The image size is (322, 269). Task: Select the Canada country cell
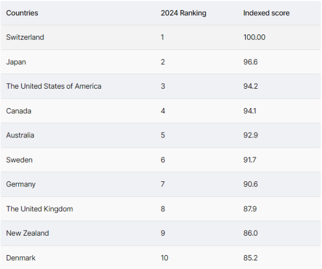point(18,111)
